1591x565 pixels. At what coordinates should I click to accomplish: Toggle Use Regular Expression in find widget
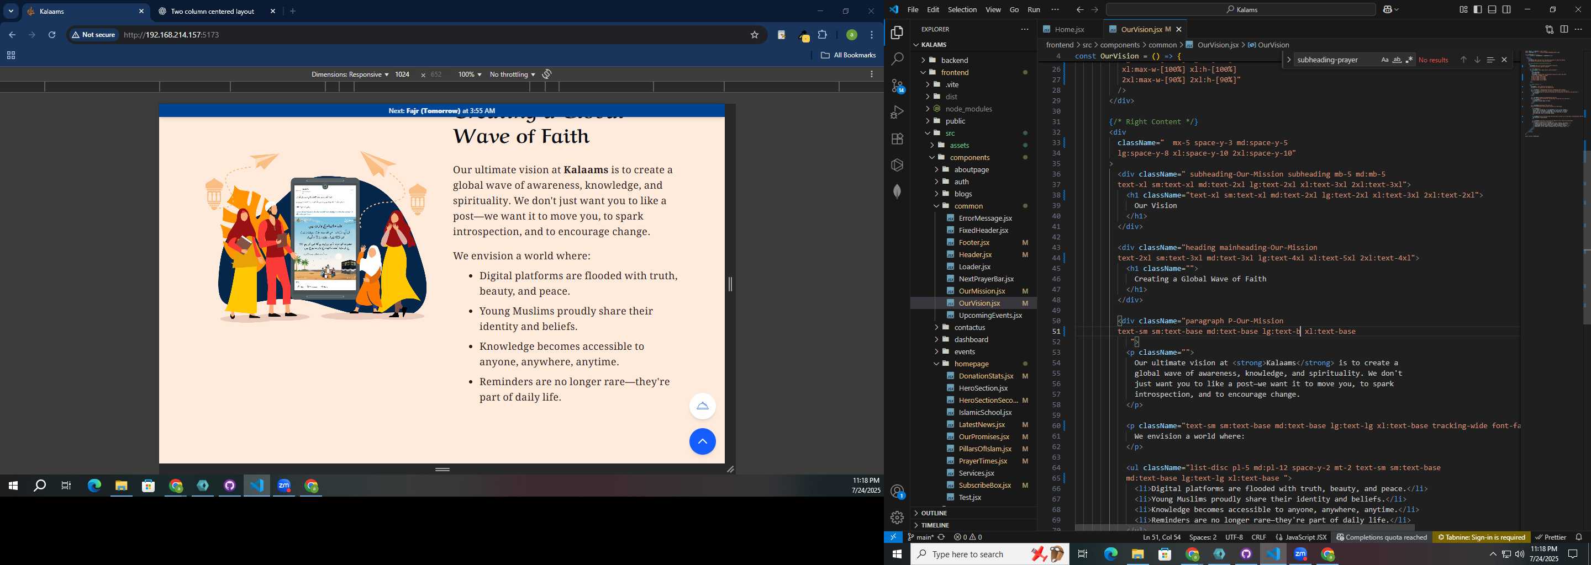pyautogui.click(x=1409, y=60)
